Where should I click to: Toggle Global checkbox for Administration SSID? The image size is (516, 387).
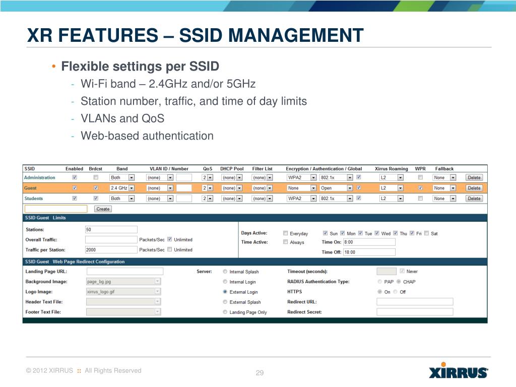pyautogui.click(x=359, y=177)
